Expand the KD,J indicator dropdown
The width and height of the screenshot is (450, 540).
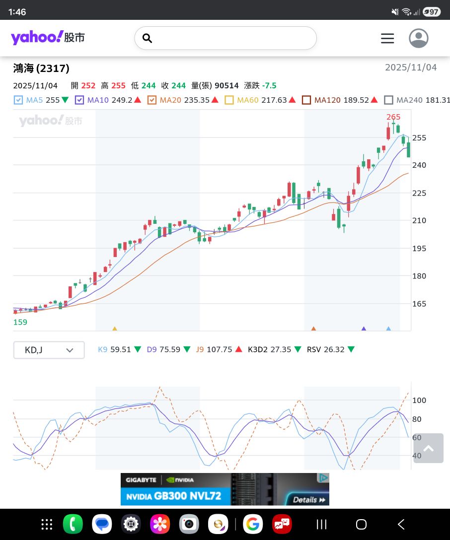click(49, 350)
